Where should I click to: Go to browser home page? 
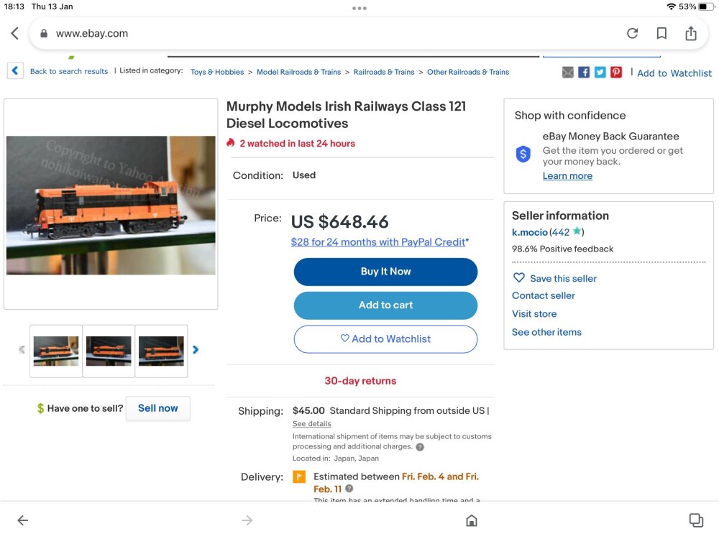point(472,520)
